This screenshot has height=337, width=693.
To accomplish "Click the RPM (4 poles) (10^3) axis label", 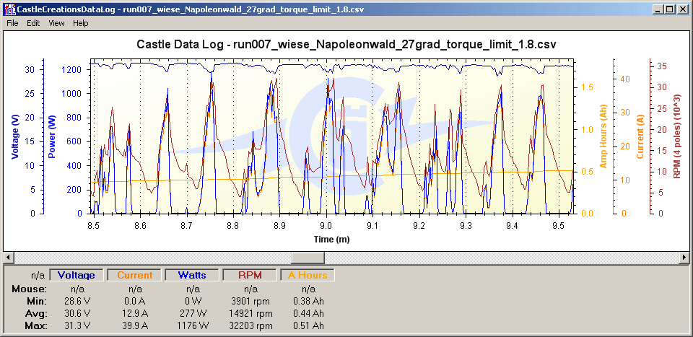I will [676, 136].
